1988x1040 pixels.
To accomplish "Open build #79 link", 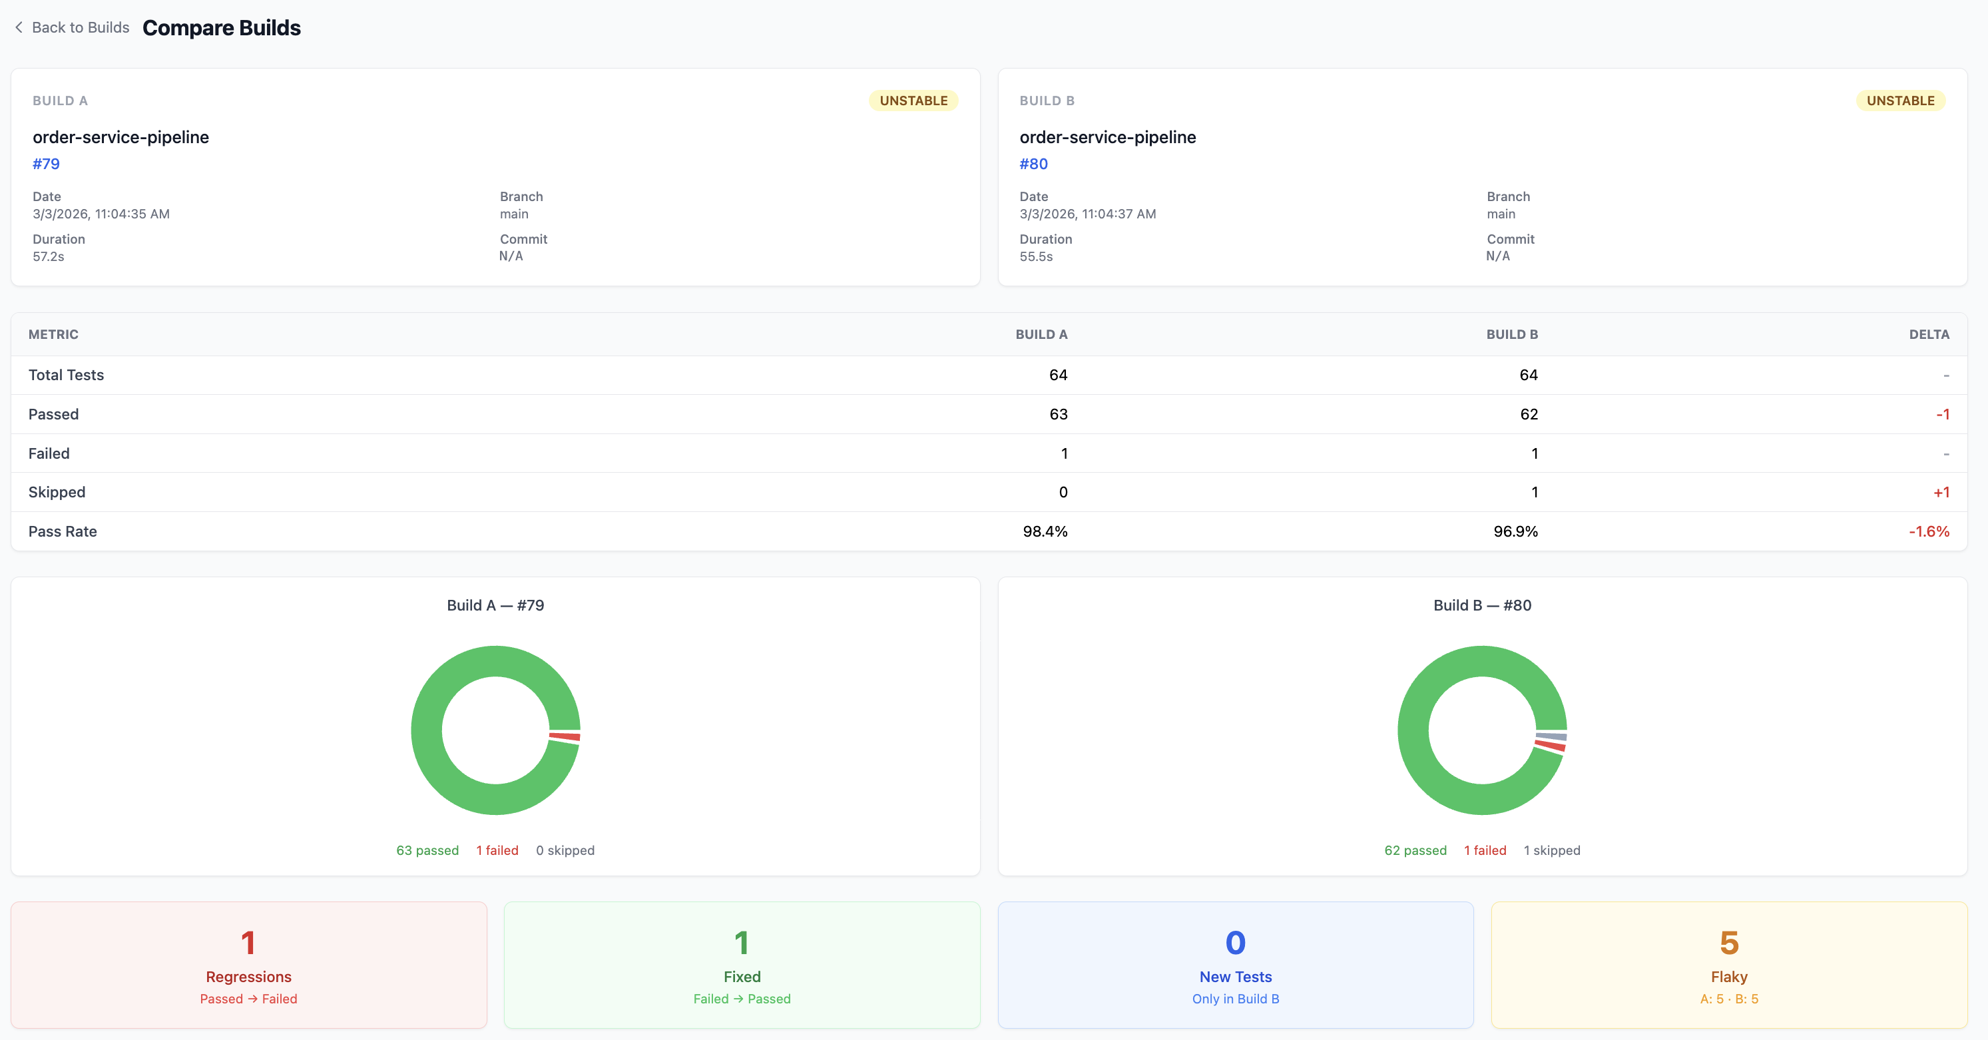I will point(45,164).
